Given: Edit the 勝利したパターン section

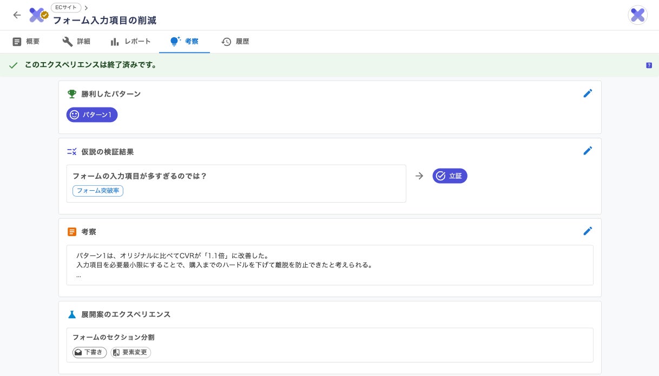Looking at the screenshot, I should tap(588, 93).
